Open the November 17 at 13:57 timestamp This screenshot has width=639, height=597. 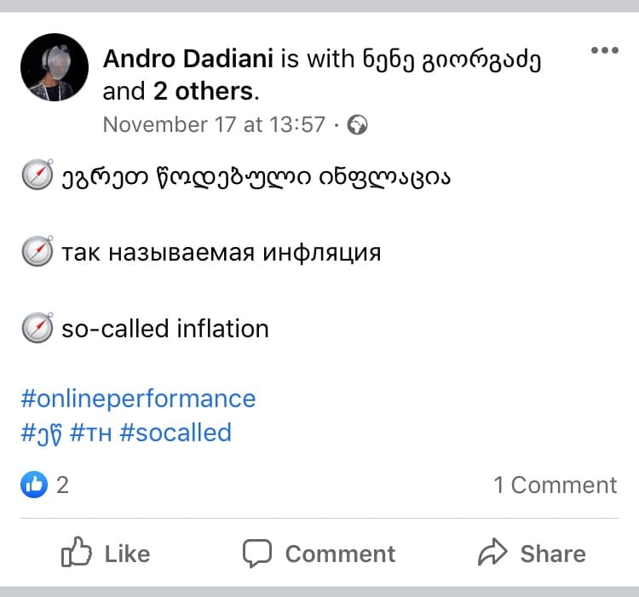pos(214,124)
